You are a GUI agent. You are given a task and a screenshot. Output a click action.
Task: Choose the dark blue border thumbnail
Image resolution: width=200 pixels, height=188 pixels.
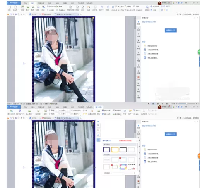click(x=106, y=150)
